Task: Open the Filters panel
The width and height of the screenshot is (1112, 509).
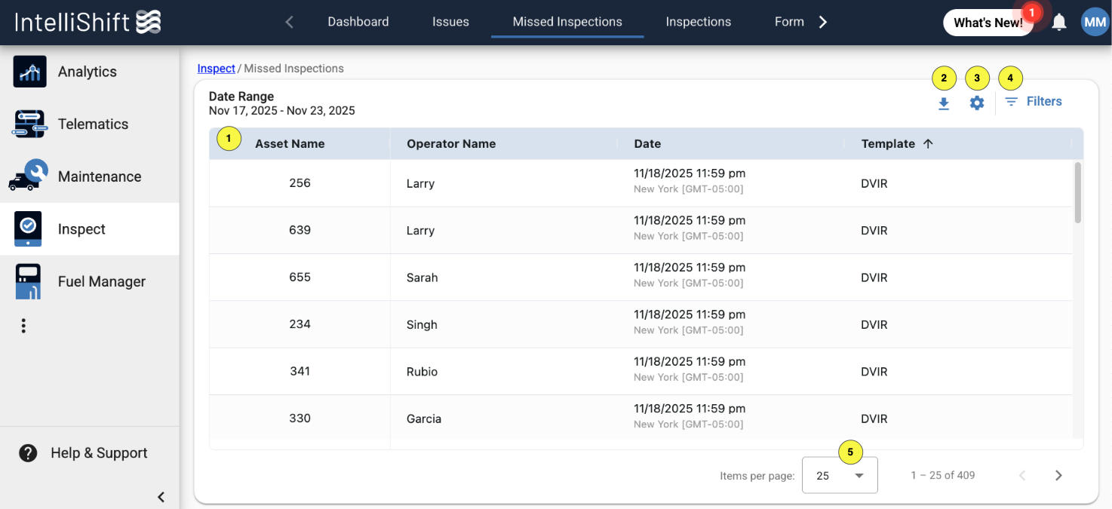Action: click(1034, 102)
